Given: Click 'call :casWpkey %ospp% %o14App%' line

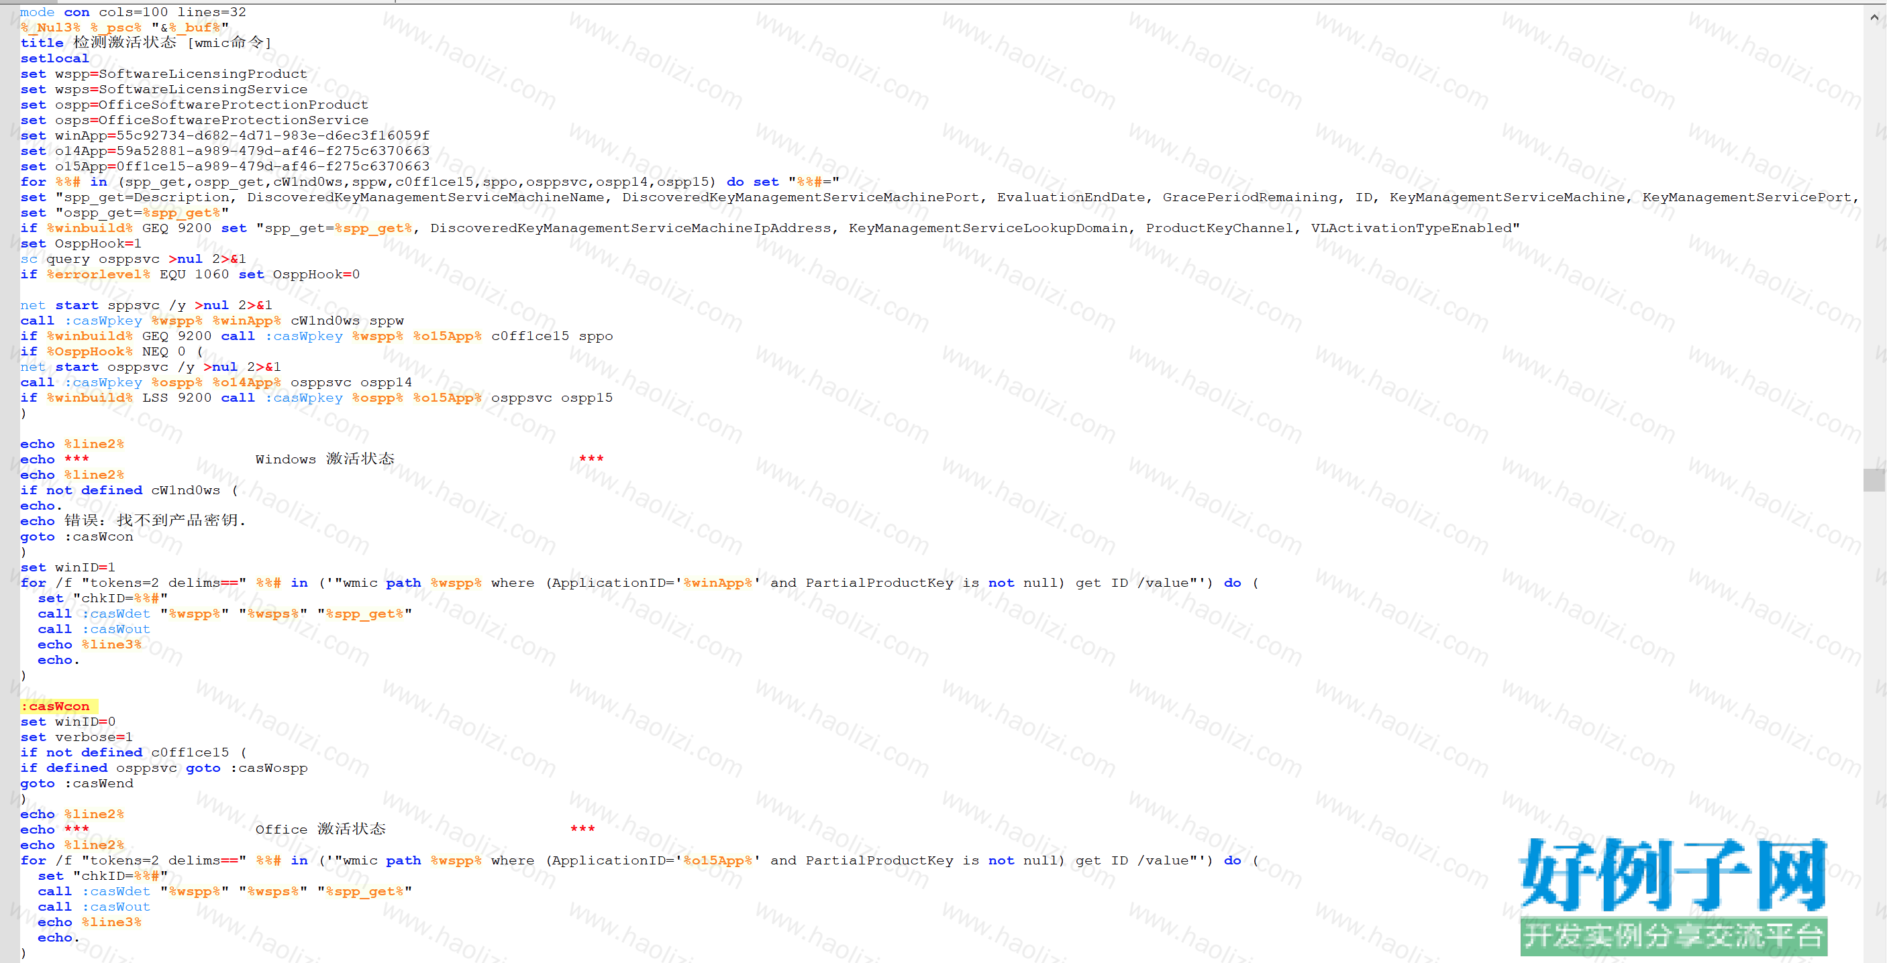Looking at the screenshot, I should click(216, 382).
